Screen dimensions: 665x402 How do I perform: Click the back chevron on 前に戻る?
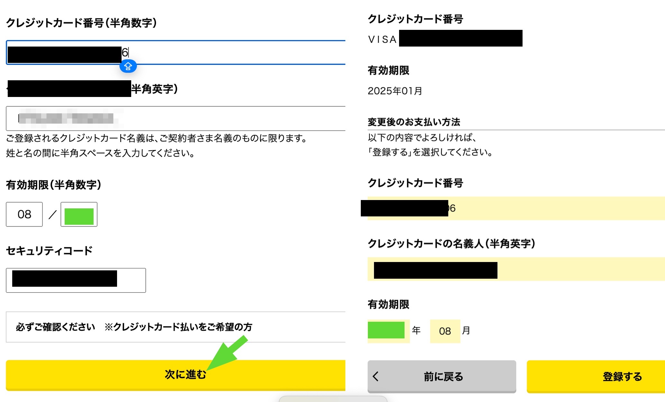click(x=376, y=376)
